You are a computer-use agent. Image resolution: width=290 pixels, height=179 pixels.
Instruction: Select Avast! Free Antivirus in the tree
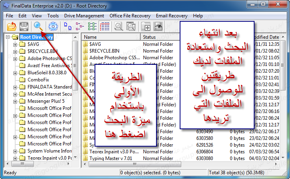click(50, 66)
